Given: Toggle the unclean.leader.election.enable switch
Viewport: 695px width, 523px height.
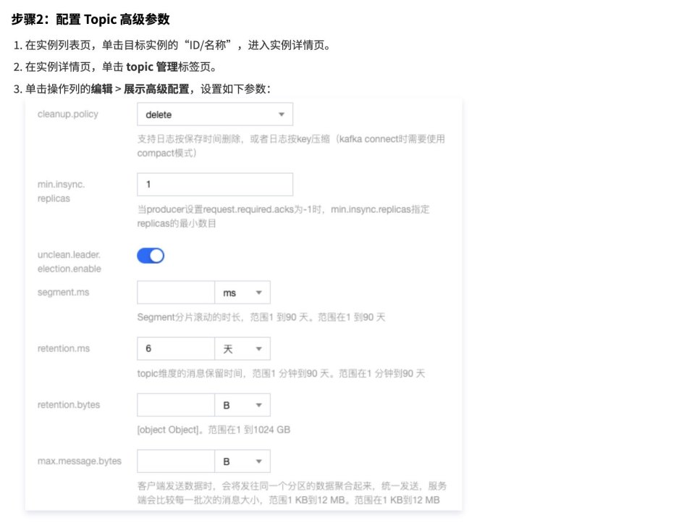Looking at the screenshot, I should point(151,256).
